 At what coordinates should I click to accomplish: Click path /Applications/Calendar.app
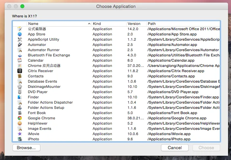tap(171, 60)
